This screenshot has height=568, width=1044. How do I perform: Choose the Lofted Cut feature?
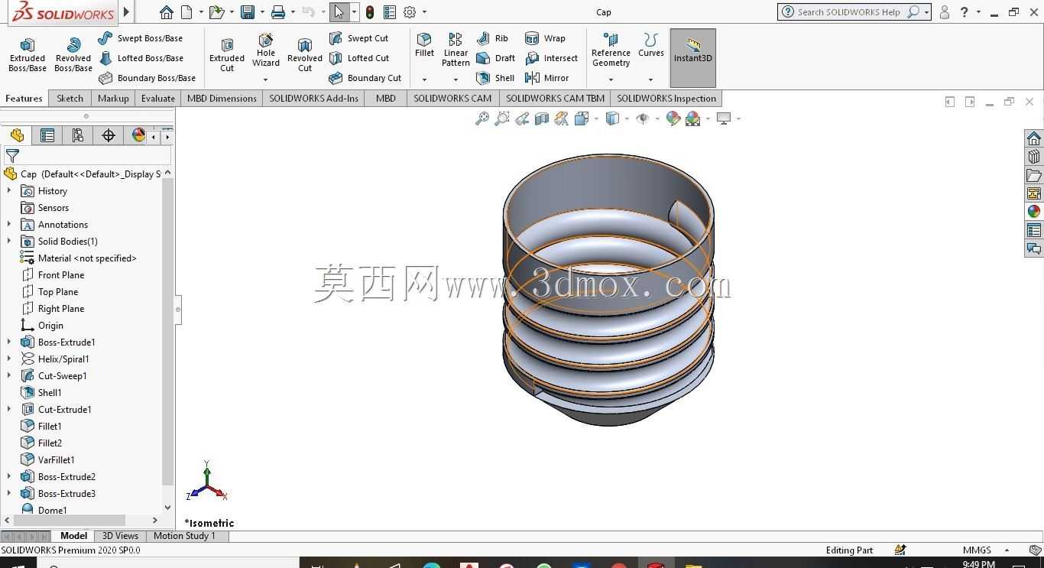click(359, 58)
